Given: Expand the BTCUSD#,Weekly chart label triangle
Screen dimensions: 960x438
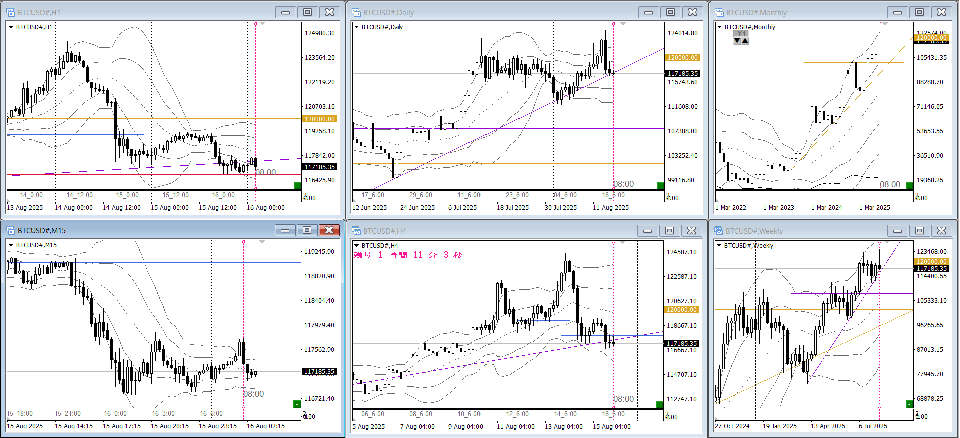Looking at the screenshot, I should point(719,245).
